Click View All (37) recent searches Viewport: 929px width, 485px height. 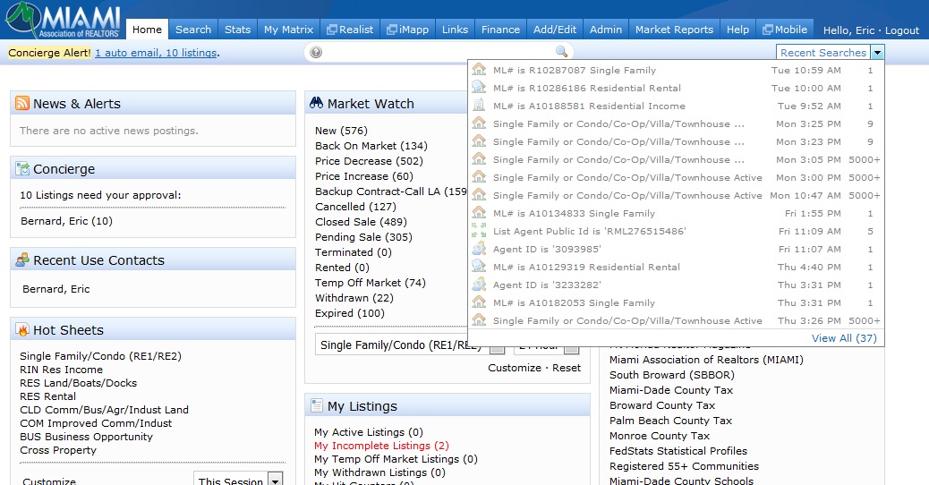844,338
